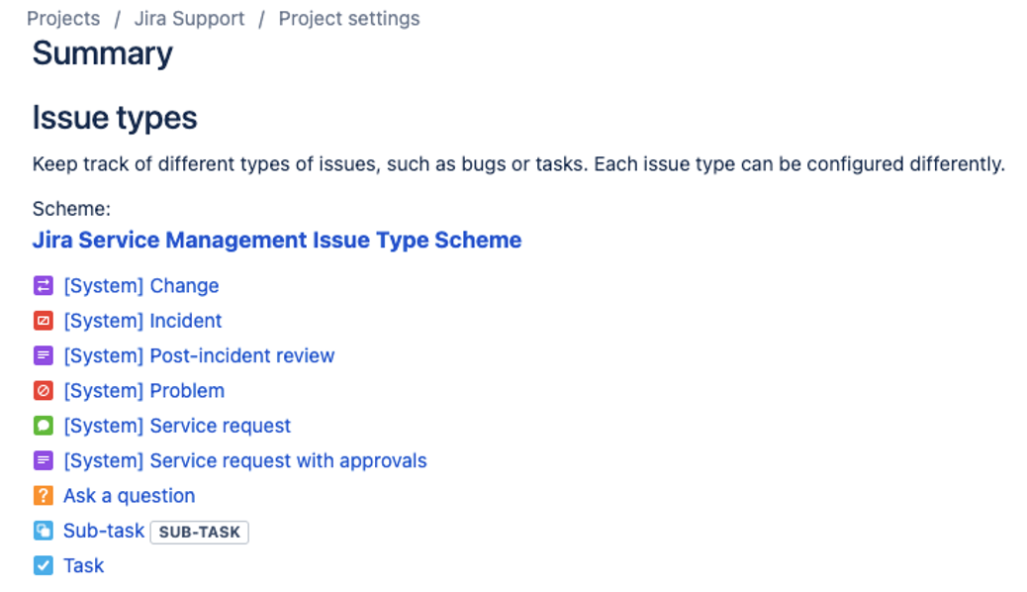
Task: Open Jira Support from the breadcrumb
Action: coord(188,18)
